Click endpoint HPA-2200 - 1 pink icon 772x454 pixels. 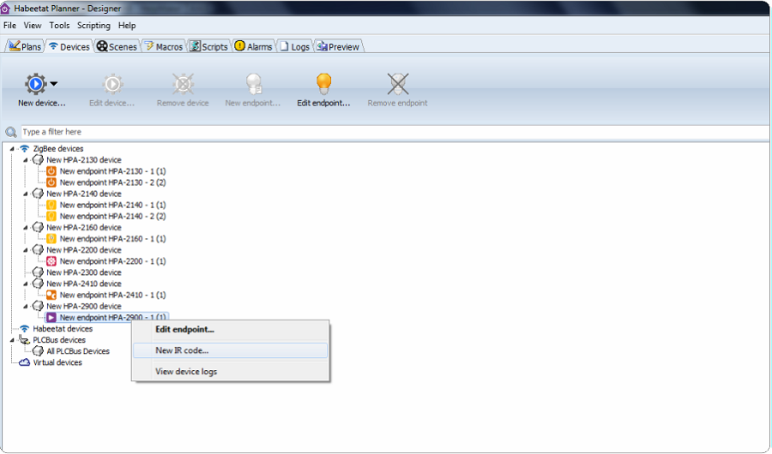coord(51,261)
